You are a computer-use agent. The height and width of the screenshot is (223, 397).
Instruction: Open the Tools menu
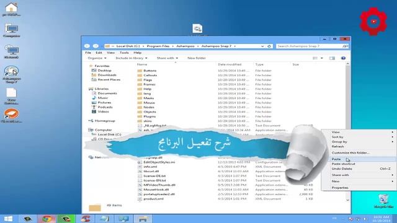(124, 53)
